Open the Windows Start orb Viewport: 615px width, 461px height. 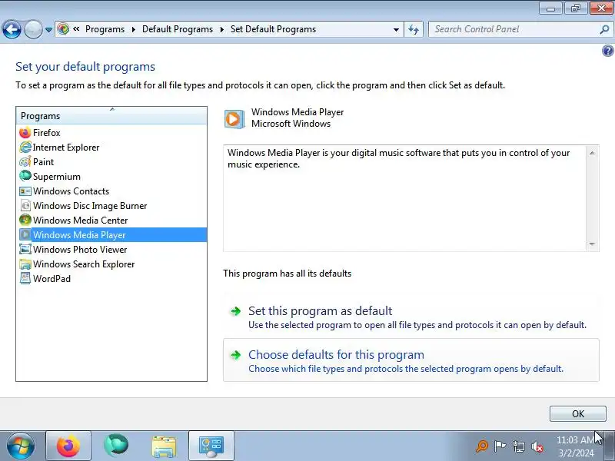point(21,446)
